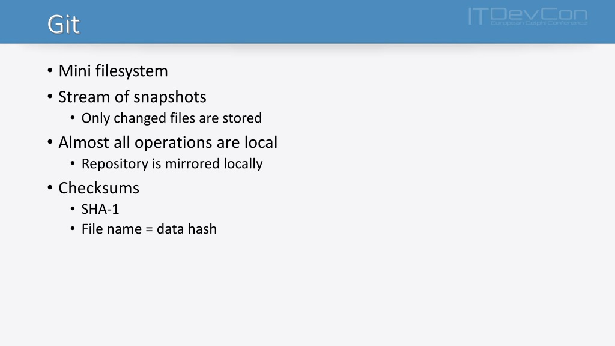Image resolution: width=615 pixels, height=346 pixels.
Task: Click the blue header banner
Action: click(307, 22)
